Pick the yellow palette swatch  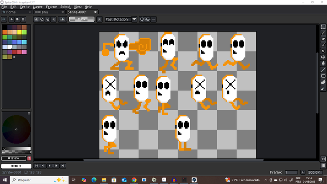(x=19, y=32)
